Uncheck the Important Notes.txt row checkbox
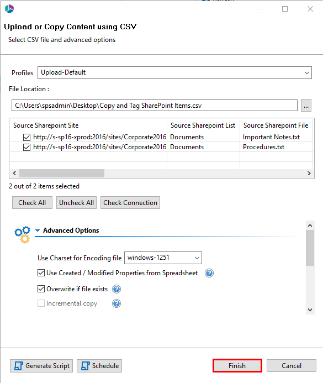This screenshot has height=383, width=323. click(x=27, y=137)
